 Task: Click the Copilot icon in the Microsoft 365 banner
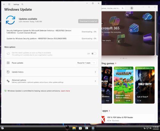coord(114,21)
